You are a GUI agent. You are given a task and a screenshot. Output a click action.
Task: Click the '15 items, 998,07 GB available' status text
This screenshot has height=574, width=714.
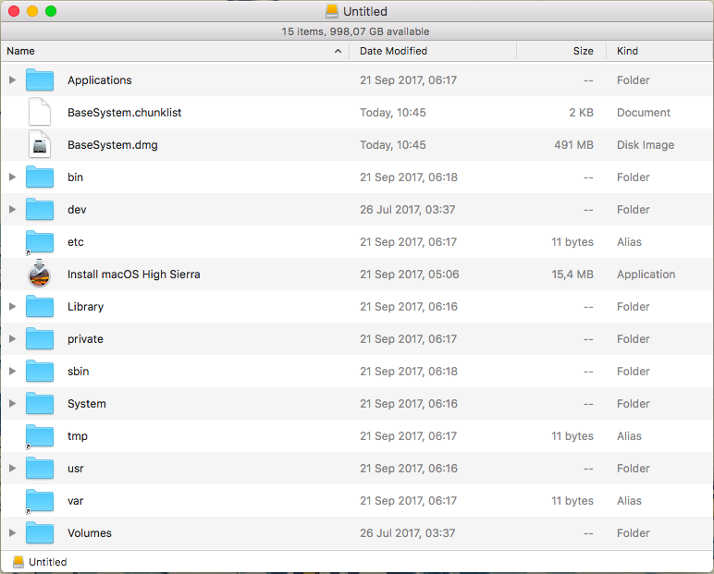point(356,31)
